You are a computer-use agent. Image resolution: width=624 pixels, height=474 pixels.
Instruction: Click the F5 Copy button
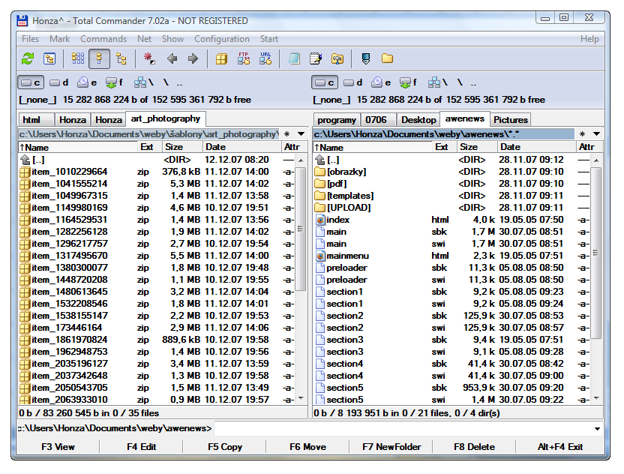[225, 447]
